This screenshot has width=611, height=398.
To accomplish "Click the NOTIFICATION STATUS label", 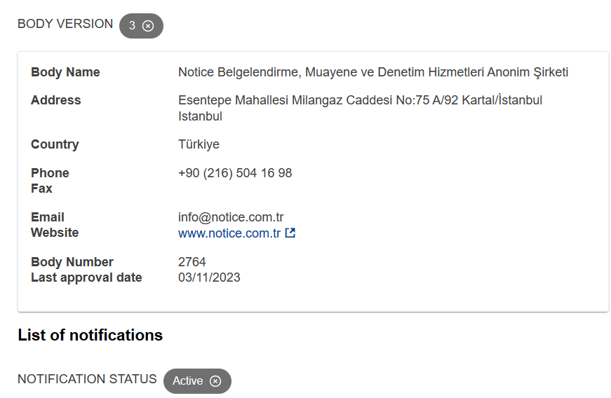I will coord(87,378).
